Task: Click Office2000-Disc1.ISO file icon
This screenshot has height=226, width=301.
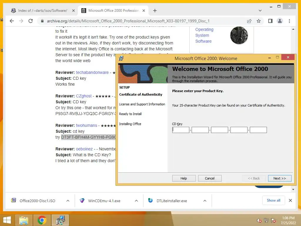Action: point(14,200)
